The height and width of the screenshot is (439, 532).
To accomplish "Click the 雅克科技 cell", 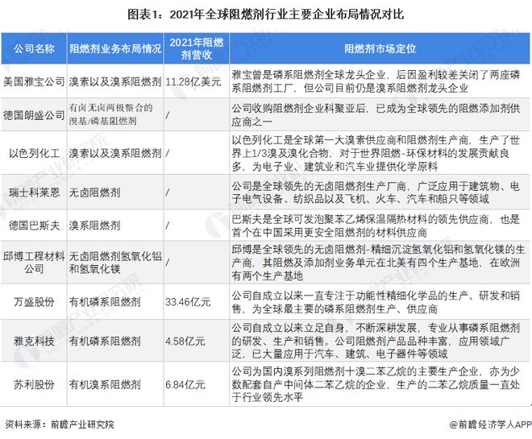I will point(34,341).
